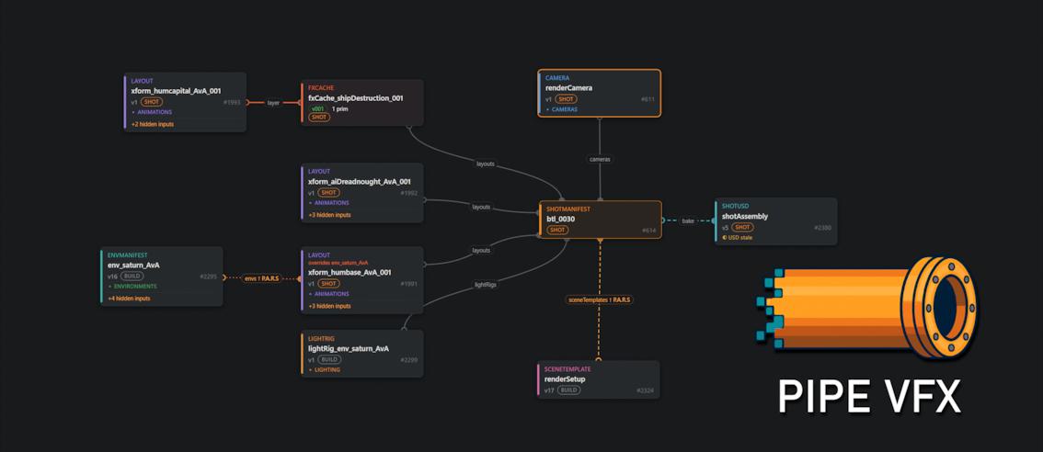The height and width of the screenshot is (452, 1043).
Task: Click BUILD badge on renderSetup node
Action: point(568,390)
